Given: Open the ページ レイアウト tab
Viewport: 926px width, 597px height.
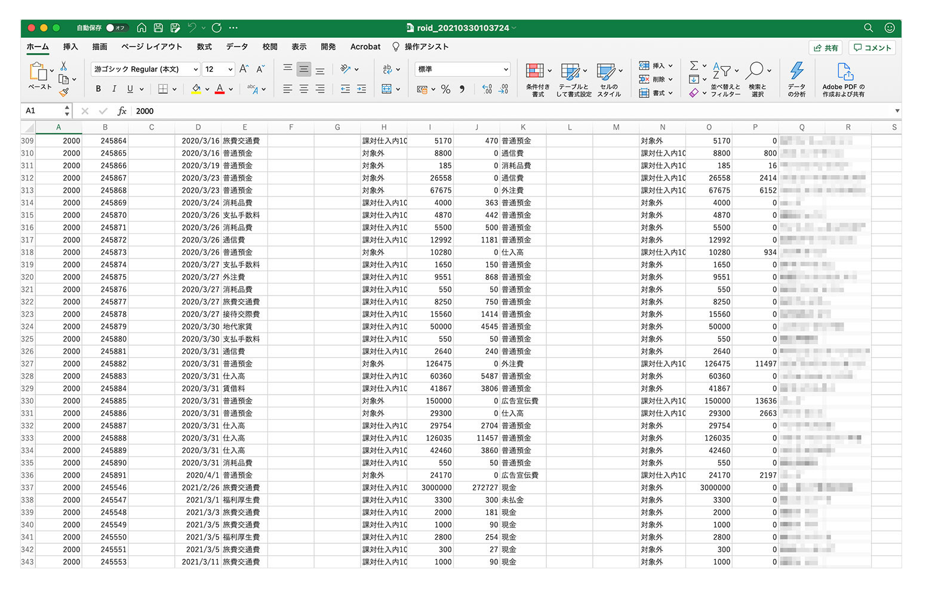Looking at the screenshot, I should (152, 47).
